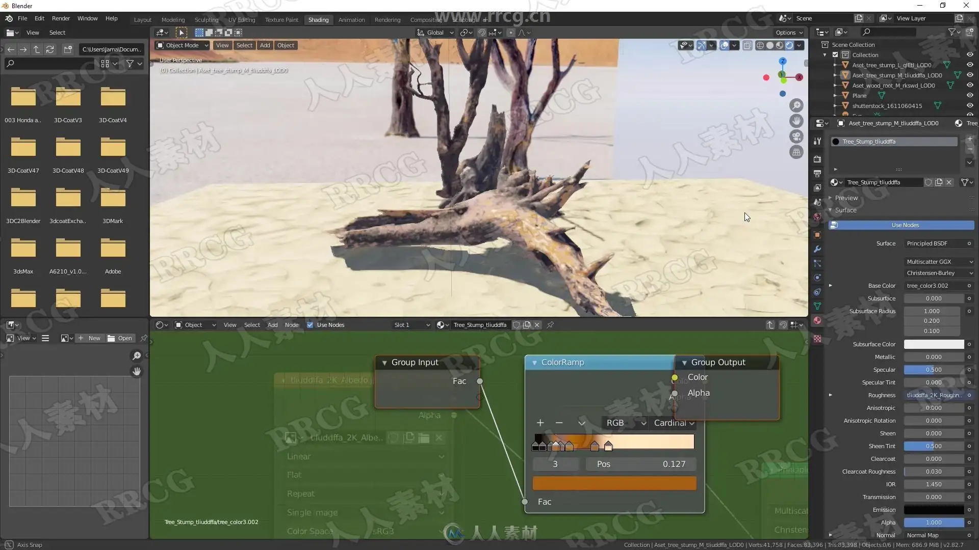Toggle visibility of Aset_wood_root_M_rkswd_LOD0
This screenshot has height=550, width=979.
969,85
